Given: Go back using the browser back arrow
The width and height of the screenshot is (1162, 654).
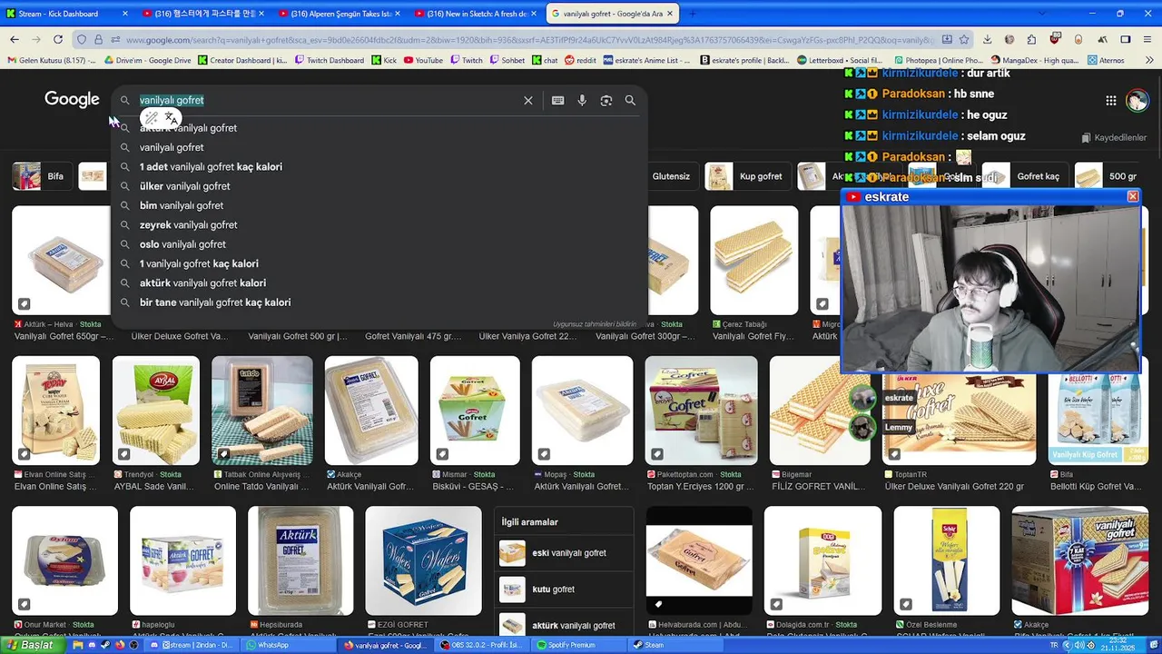Looking at the screenshot, I should click(x=15, y=39).
